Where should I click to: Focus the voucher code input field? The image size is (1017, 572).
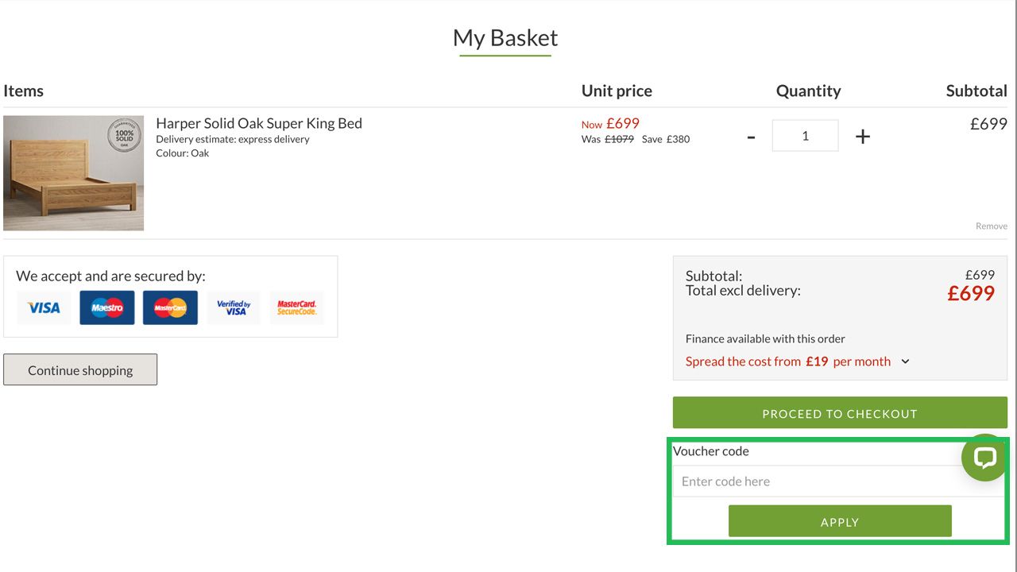coord(818,481)
